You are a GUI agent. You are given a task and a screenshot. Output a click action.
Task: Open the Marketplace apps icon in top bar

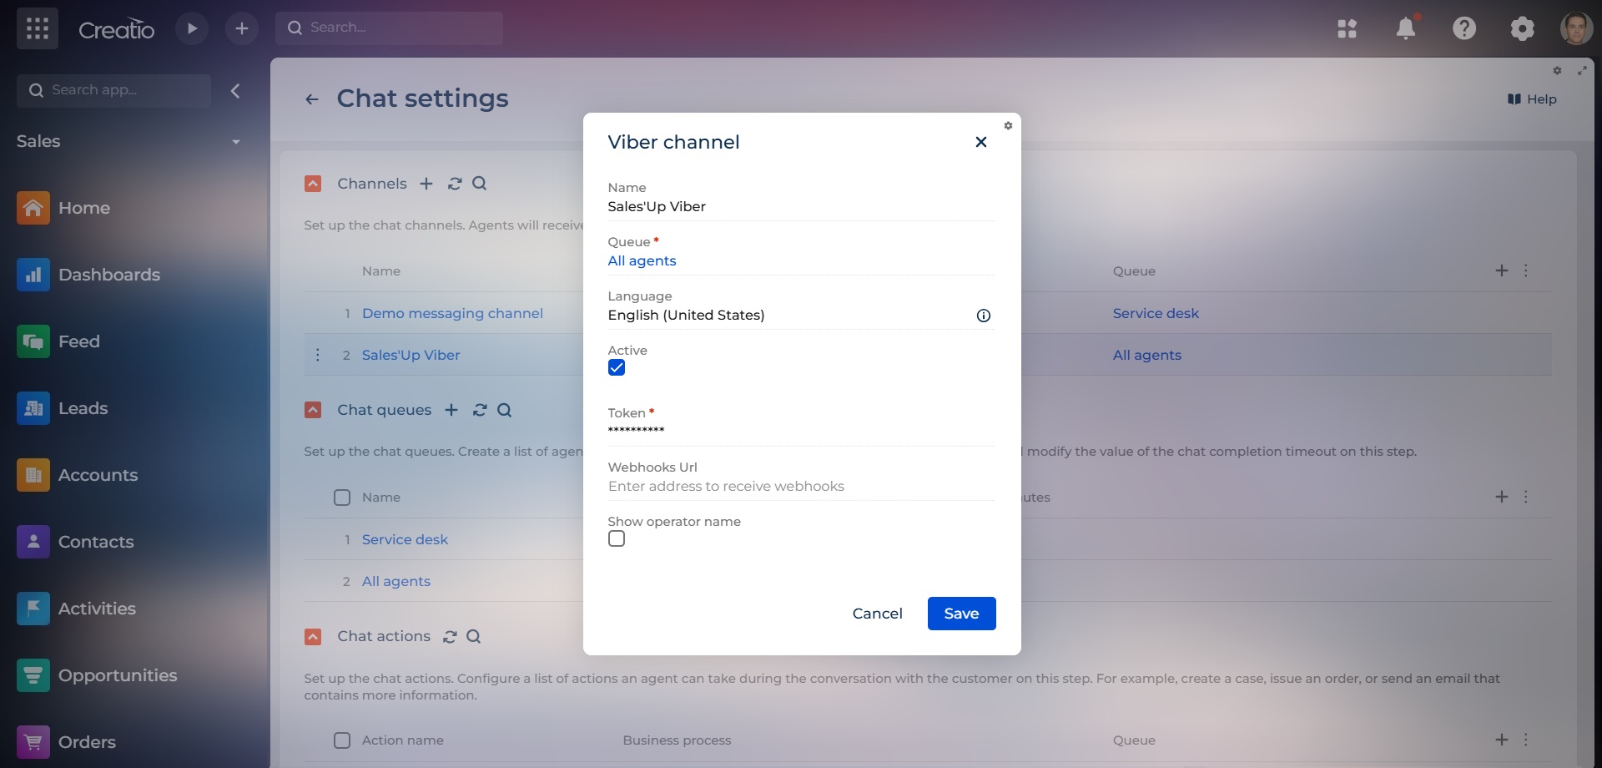pos(1347,28)
